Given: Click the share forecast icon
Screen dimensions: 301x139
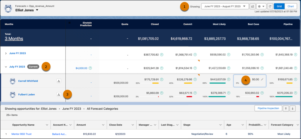Looking at the screenshot, I should (253, 6).
